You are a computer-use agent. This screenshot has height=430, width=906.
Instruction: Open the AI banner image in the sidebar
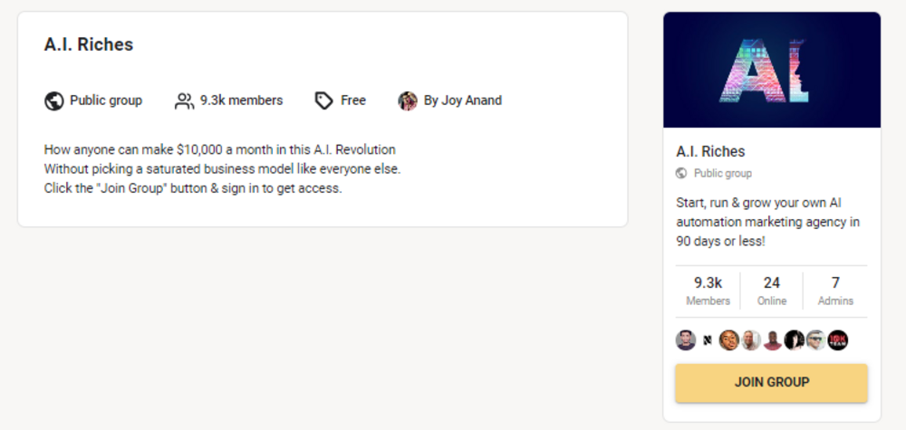click(772, 70)
